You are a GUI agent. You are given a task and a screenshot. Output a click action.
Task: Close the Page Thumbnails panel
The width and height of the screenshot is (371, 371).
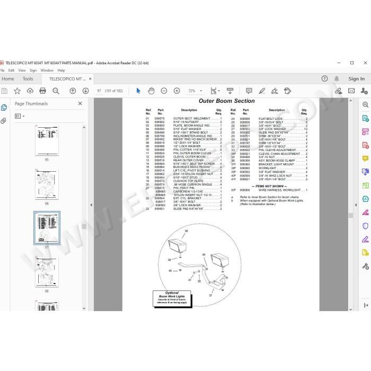click(x=80, y=104)
